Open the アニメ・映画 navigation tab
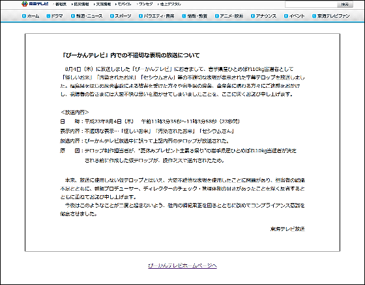This screenshot has width=365, height=285. click(229, 16)
